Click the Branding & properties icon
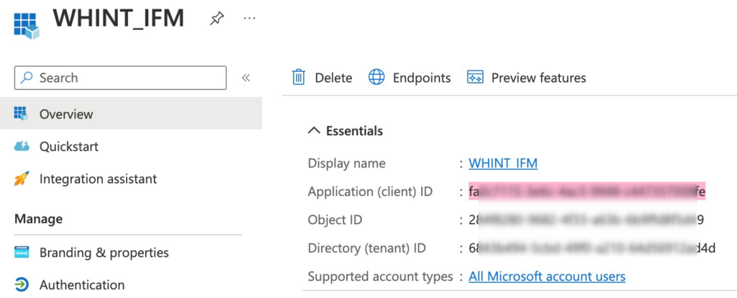737x298 pixels. (22, 253)
